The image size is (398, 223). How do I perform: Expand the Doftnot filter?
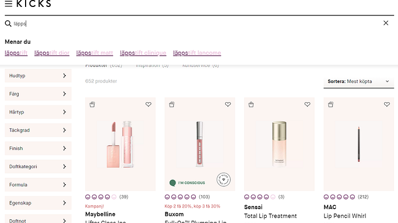38,219
